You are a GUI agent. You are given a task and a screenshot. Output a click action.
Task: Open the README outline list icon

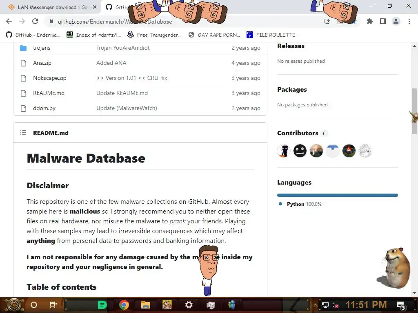[23, 132]
